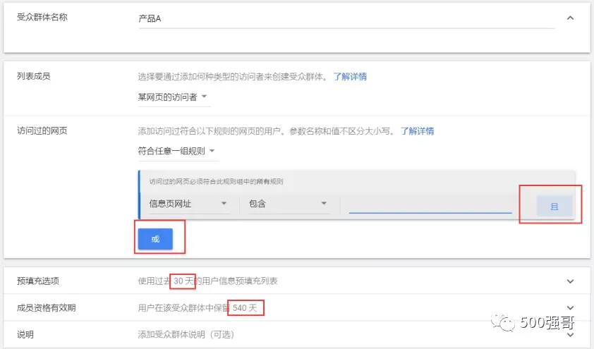Click the 列表成员 section label

(x=33, y=76)
